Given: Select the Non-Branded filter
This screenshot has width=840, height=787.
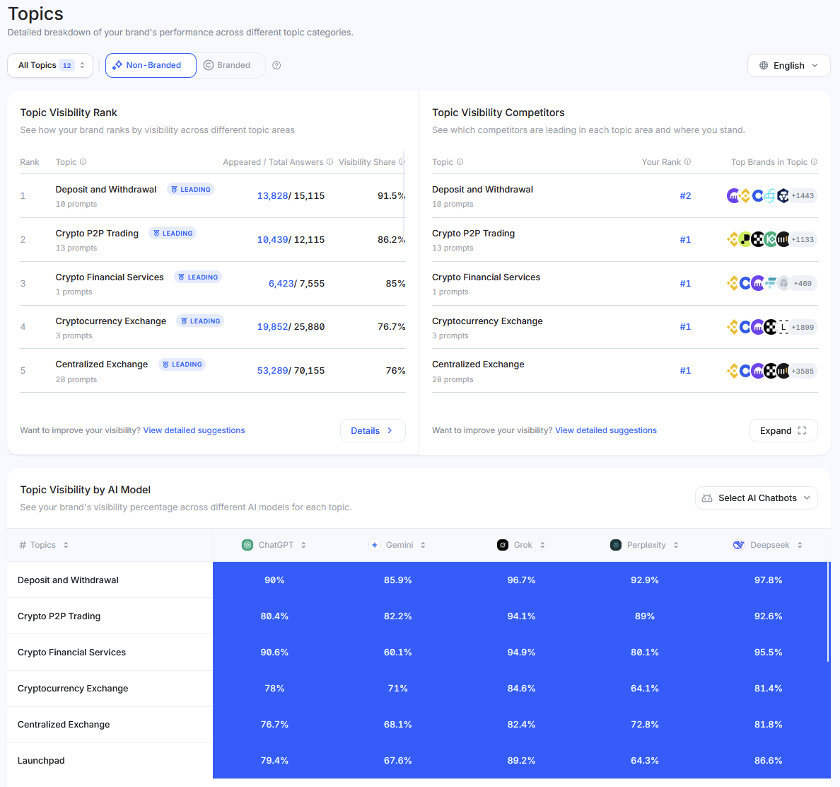Looking at the screenshot, I should [151, 65].
